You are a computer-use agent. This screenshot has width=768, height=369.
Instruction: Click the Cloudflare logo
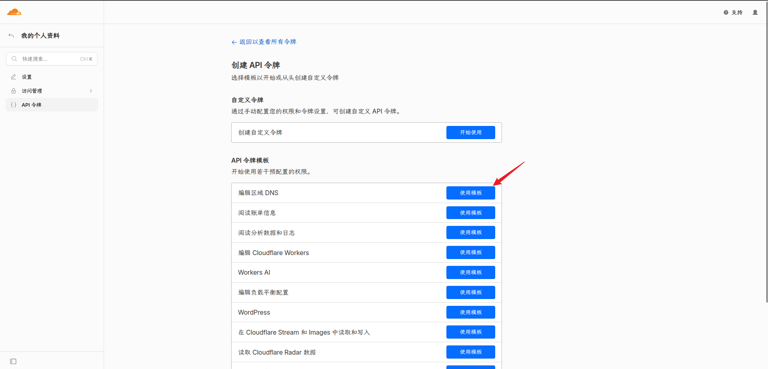(x=14, y=12)
